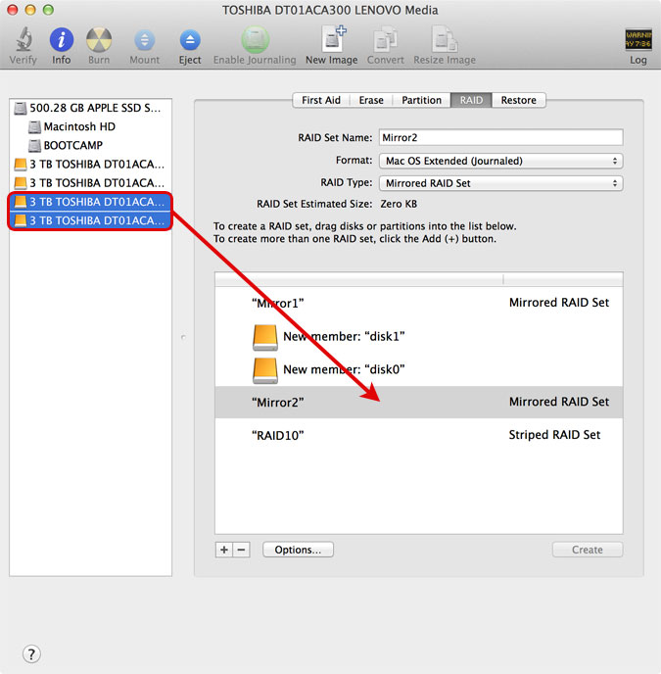Click the RAID Set Name text field
661x674 pixels.
click(x=500, y=138)
